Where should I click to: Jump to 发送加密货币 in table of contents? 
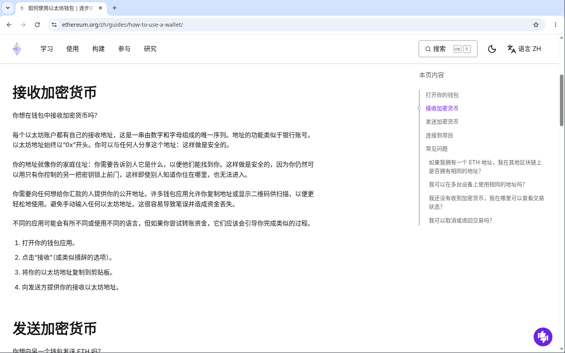(442, 122)
